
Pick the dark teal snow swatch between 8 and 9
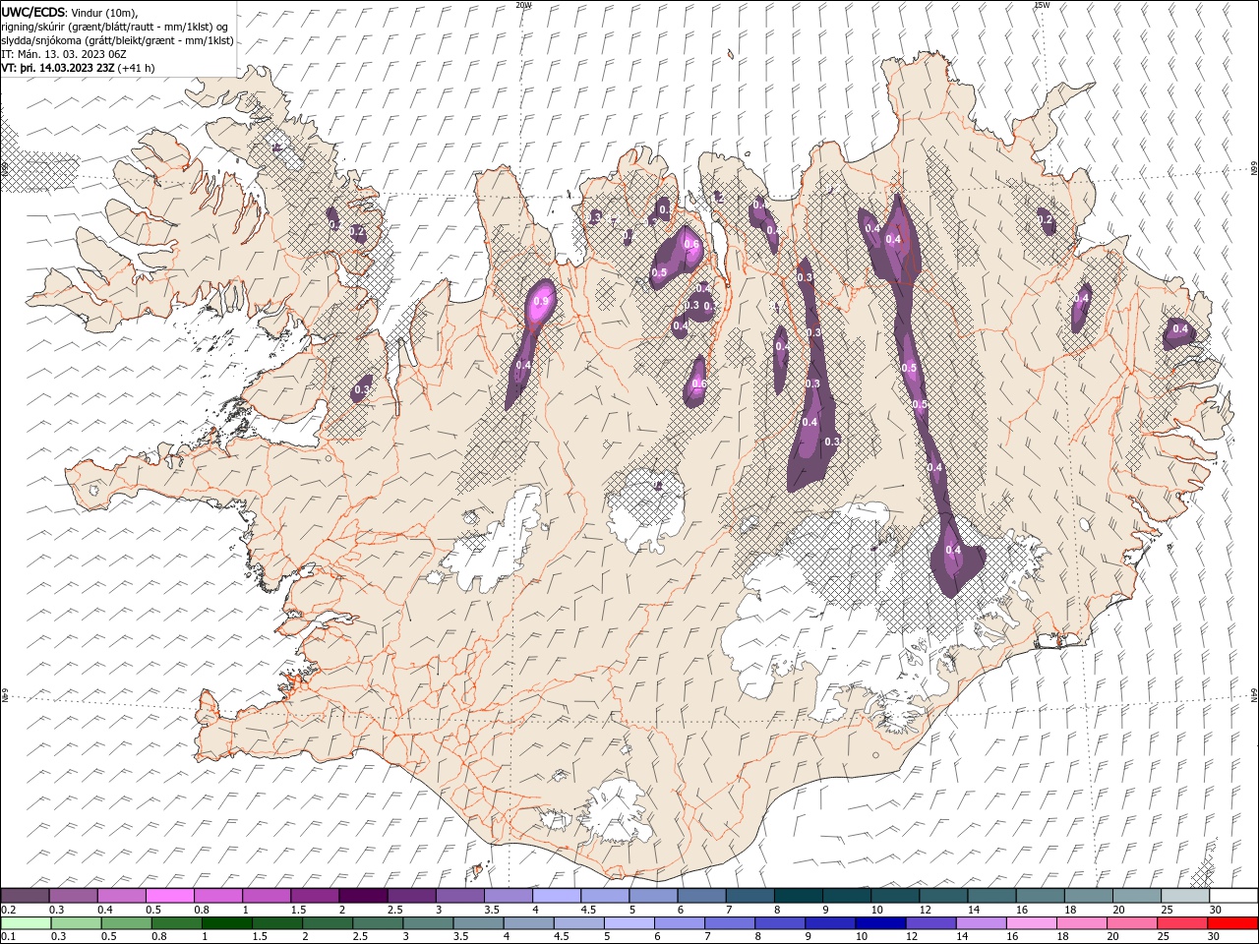coord(798,896)
